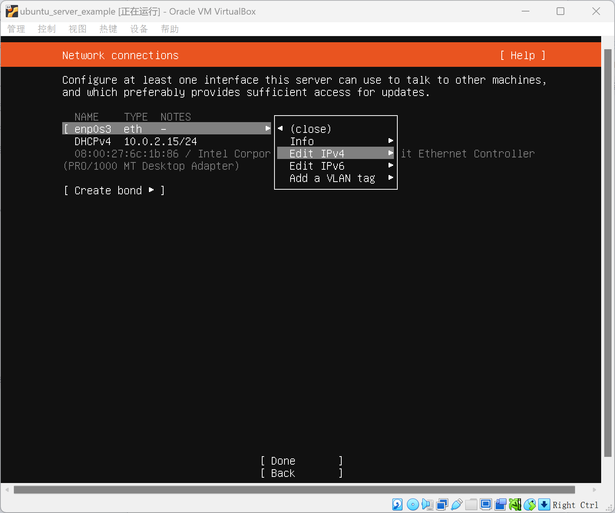The width and height of the screenshot is (615, 513).
Task: Click the network adapter status icon
Action: pos(442,504)
